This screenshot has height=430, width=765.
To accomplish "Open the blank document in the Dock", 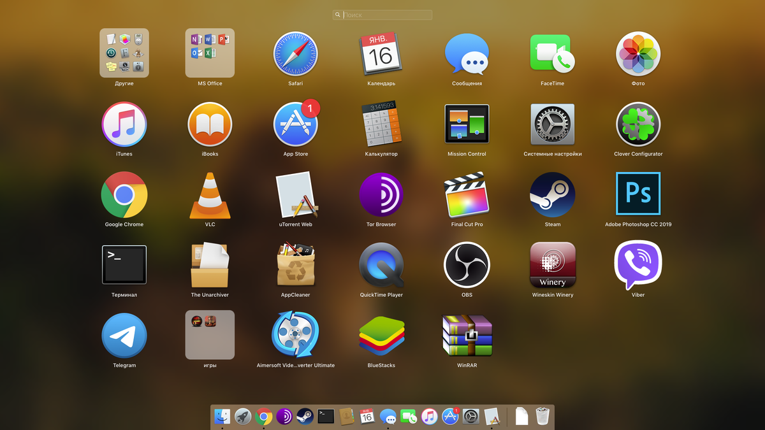I will [x=521, y=416].
